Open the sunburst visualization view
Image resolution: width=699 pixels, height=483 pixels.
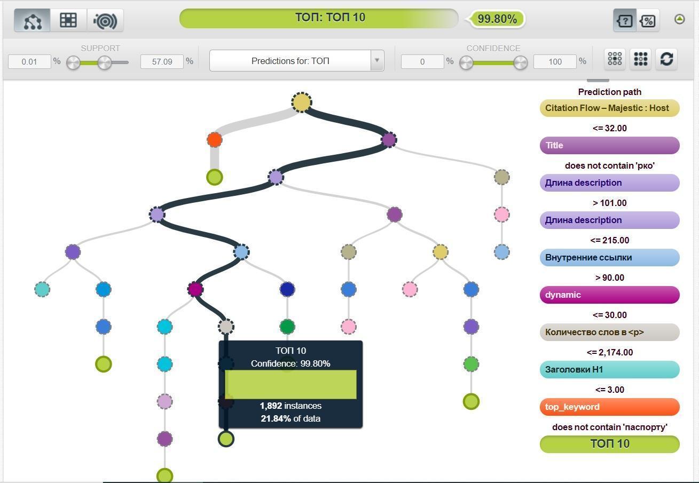pyautogui.click(x=105, y=20)
